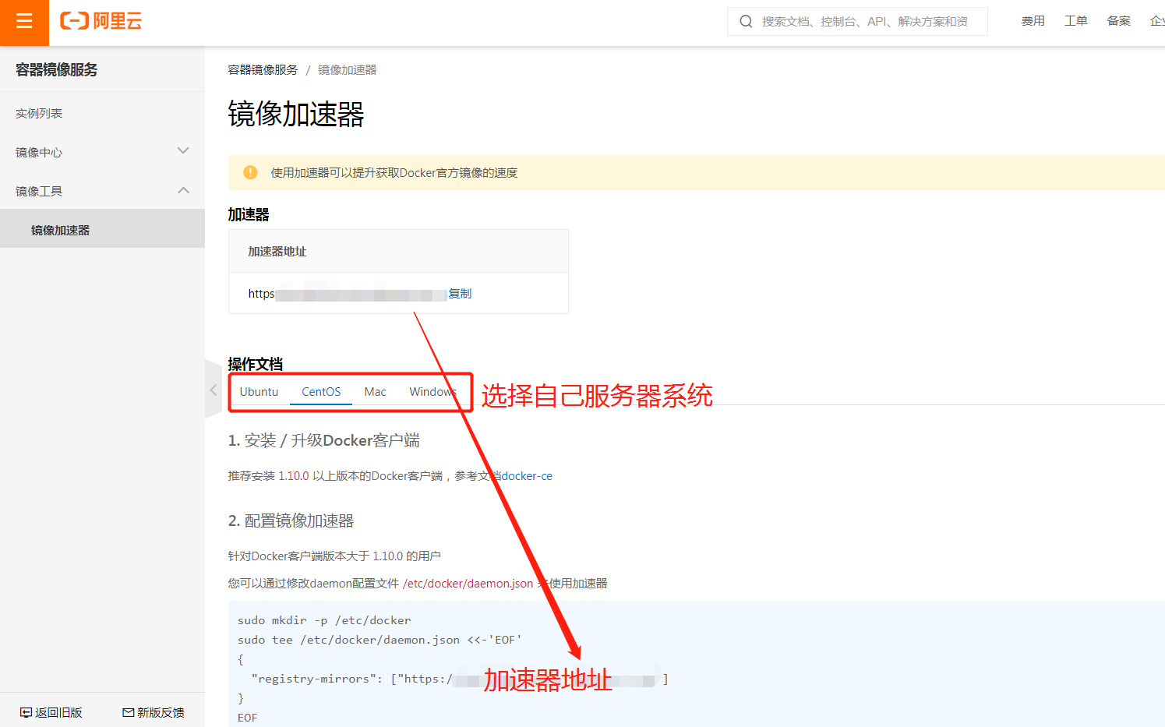Click the /etc/docker/daemon.json path text

coord(468,584)
